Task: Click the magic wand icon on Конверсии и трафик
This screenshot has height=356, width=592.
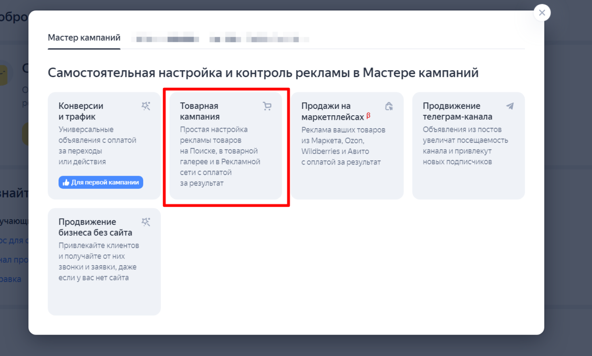Action: pyautogui.click(x=146, y=106)
